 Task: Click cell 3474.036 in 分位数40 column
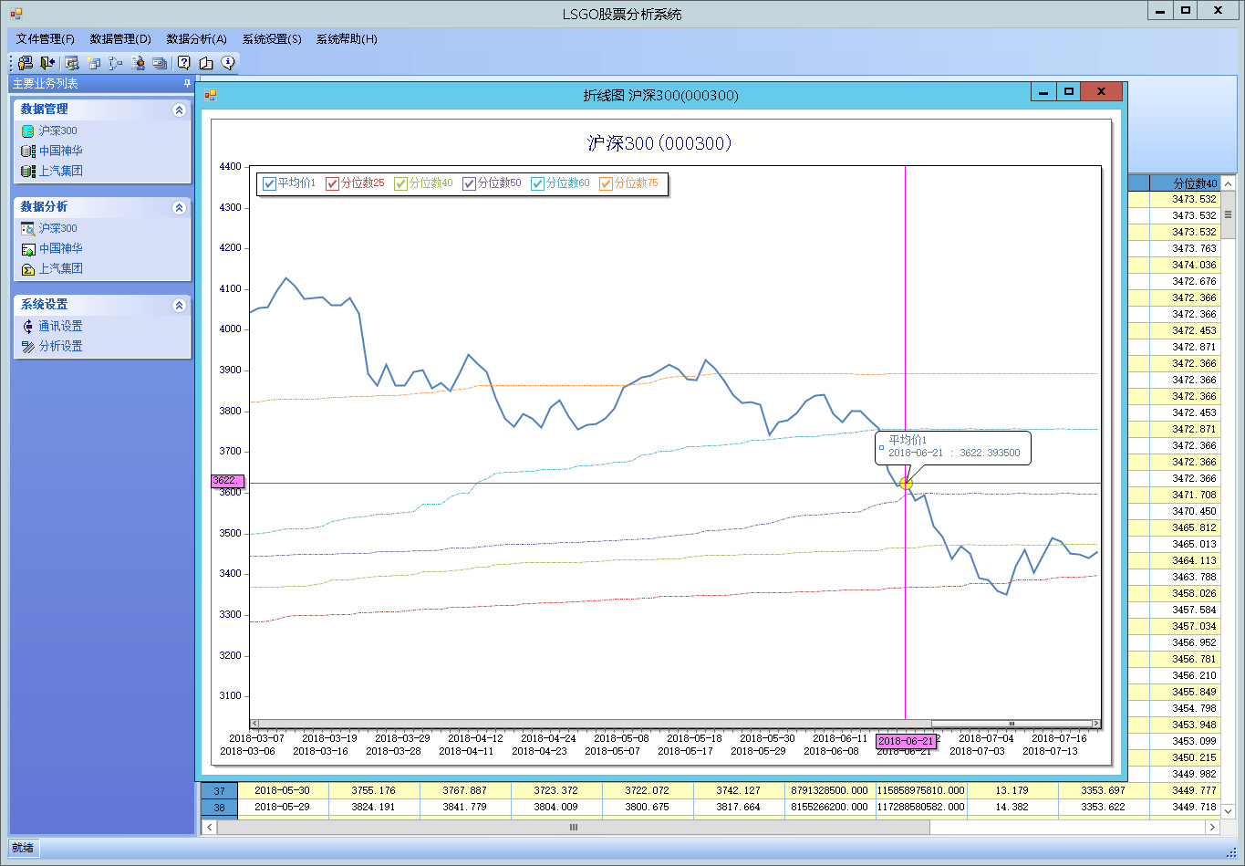[x=1184, y=265]
